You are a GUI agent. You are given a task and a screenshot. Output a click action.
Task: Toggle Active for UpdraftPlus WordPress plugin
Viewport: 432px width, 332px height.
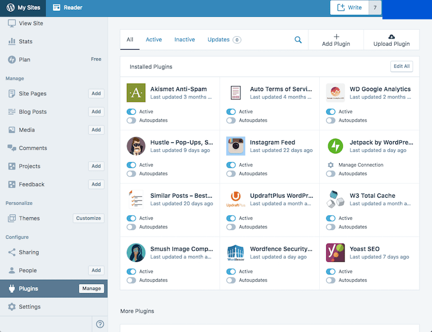231,218
